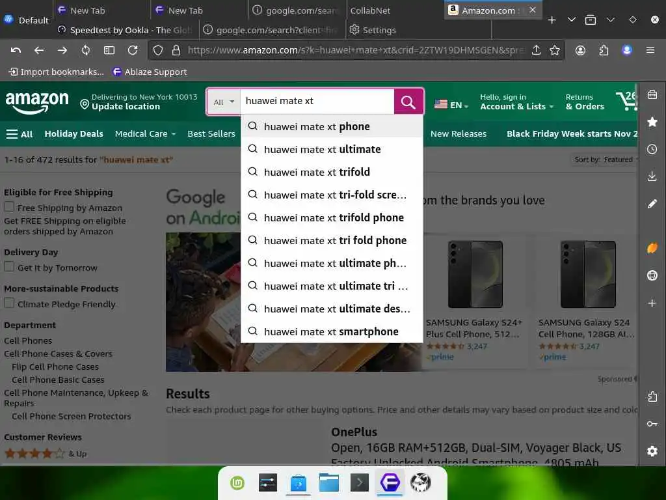
Task: Open sidebar history clock panel
Action: coord(652,149)
